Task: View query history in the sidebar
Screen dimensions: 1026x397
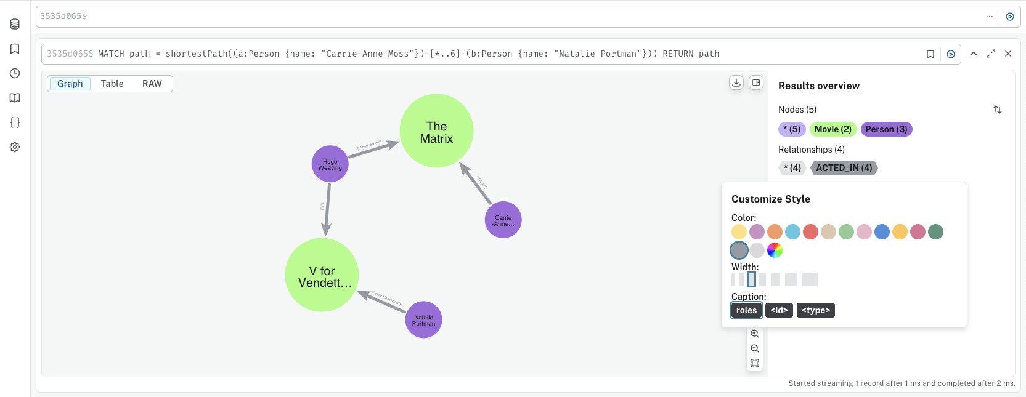Action: 15,73
